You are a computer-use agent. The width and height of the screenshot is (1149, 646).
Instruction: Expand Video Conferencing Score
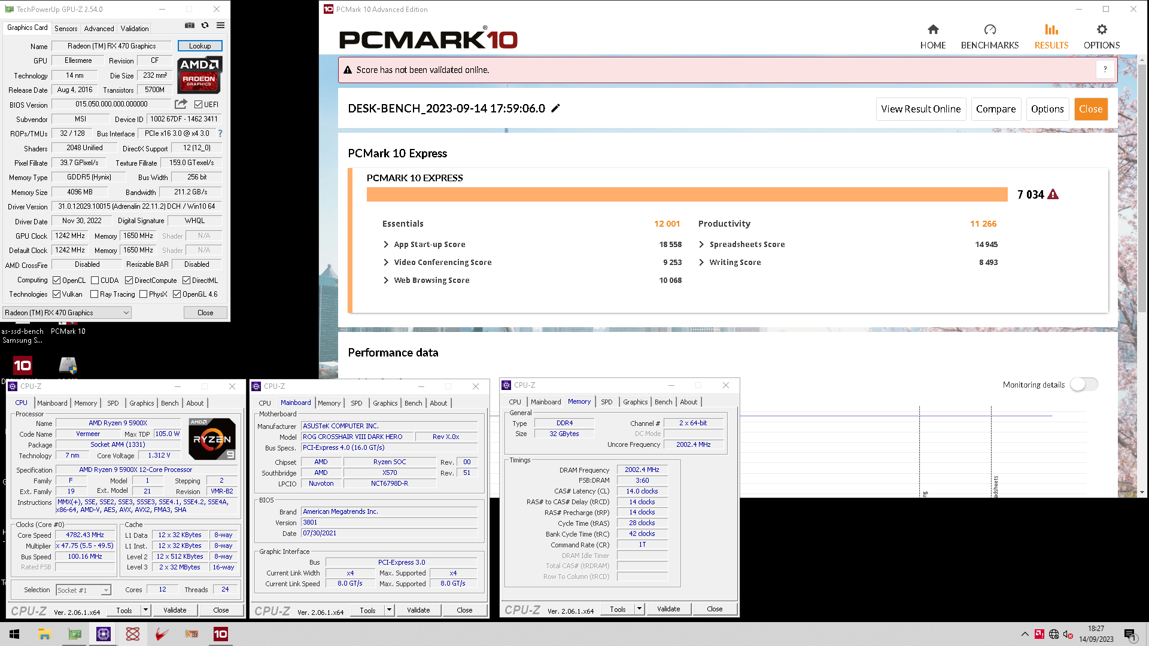pyautogui.click(x=386, y=263)
